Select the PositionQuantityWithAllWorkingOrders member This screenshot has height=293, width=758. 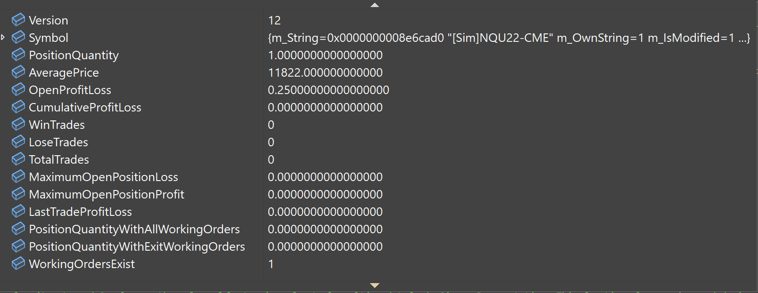coord(134,229)
